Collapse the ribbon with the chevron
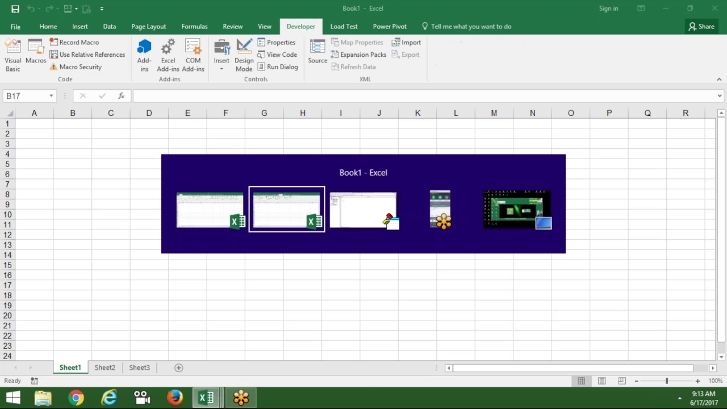This screenshot has height=409, width=727. point(719,80)
